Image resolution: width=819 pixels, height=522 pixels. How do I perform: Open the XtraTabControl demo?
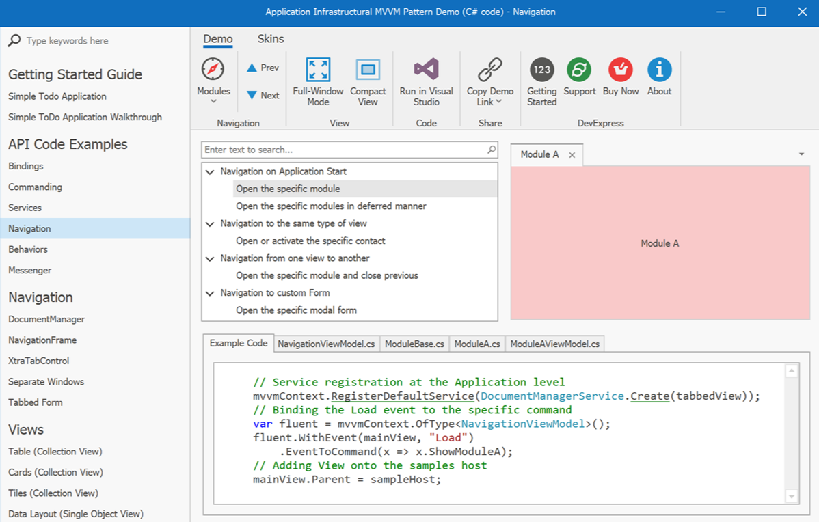pyautogui.click(x=39, y=361)
